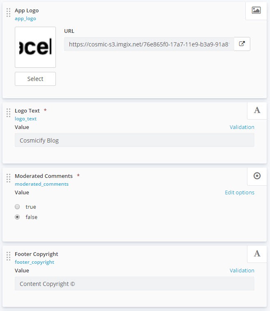Select the 'false' radio option
Image resolution: width=270 pixels, height=311 pixels.
tap(17, 217)
